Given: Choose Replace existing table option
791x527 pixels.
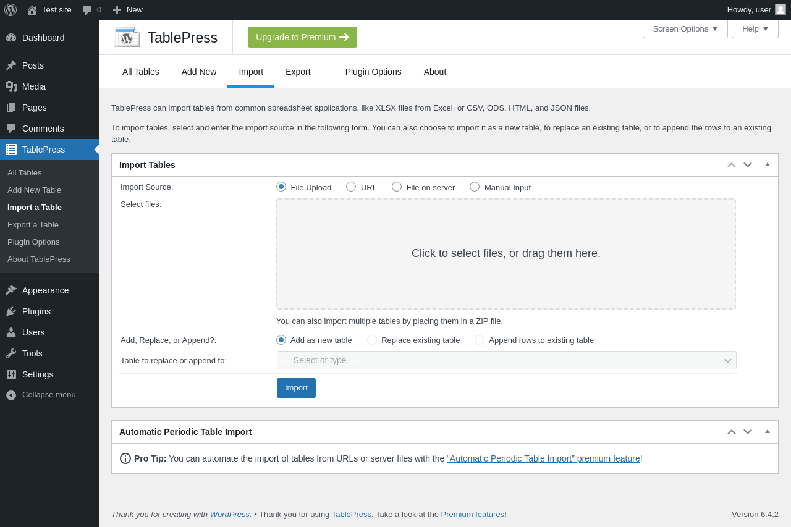Looking at the screenshot, I should (372, 340).
